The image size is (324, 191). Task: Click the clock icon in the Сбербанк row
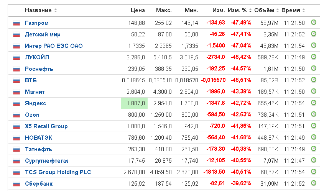[313, 183]
